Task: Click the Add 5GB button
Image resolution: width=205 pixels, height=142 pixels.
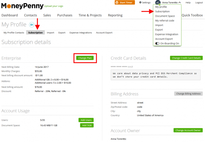Action: point(87,125)
